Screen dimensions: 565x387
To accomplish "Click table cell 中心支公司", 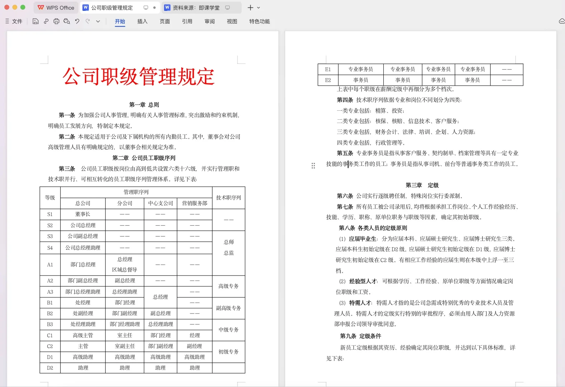I will click(161, 203).
